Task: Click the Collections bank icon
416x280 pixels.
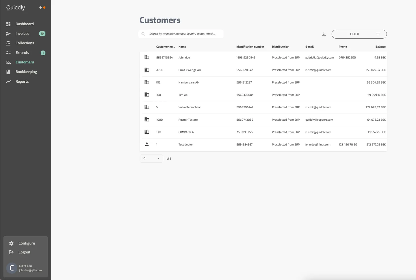Action: coord(8,43)
